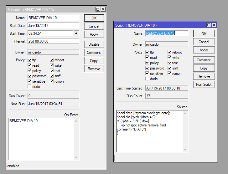Click the Script Name input field
The image size is (228, 174).
coord(167,33)
